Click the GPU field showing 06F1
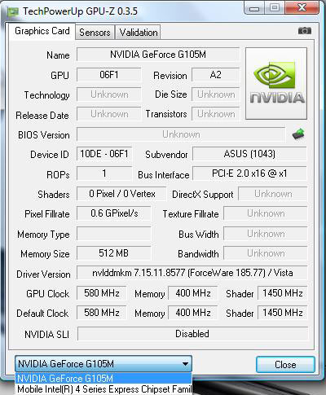The image size is (326, 395). click(x=109, y=75)
